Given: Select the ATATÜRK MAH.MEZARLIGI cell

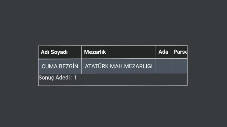Looking at the screenshot, I should point(119,66).
